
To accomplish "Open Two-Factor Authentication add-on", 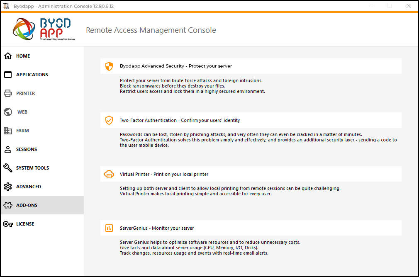I will 251,120.
